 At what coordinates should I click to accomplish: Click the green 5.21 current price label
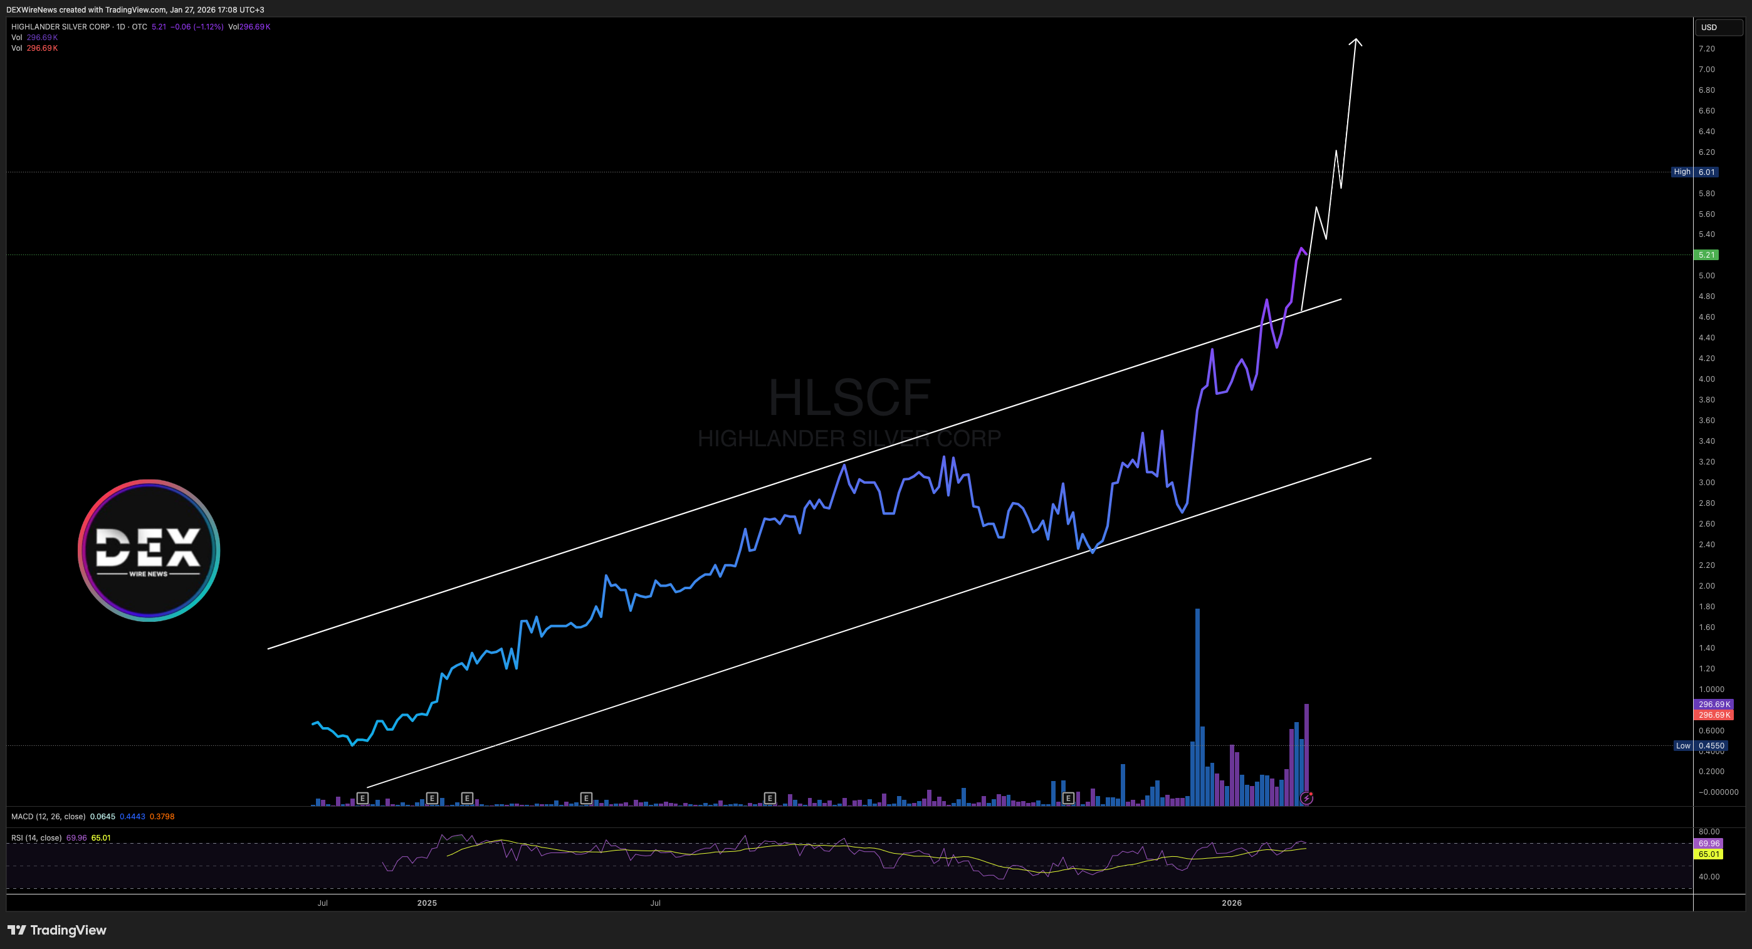[x=1706, y=255]
